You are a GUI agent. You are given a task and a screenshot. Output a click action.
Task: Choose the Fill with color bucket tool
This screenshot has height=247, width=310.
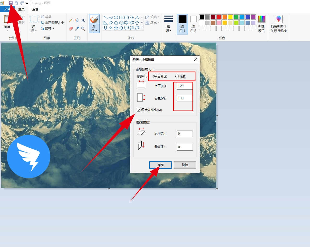click(x=77, y=20)
